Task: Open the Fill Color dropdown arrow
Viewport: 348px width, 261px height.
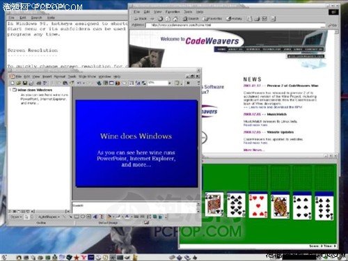Action: coord(113,216)
